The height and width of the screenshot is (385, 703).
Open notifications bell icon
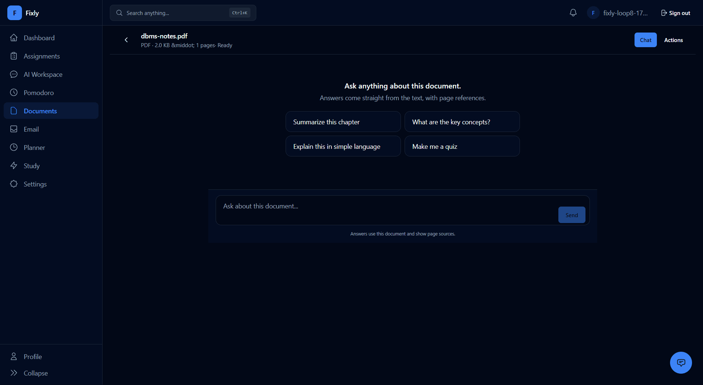point(573,13)
